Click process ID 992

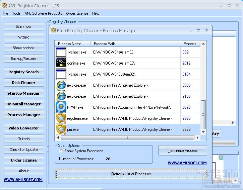tap(185, 52)
